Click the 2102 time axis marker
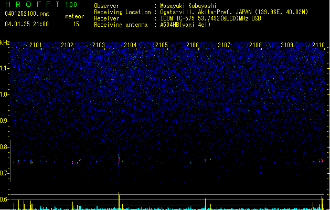This screenshot has height=210, width=330. (x=67, y=45)
